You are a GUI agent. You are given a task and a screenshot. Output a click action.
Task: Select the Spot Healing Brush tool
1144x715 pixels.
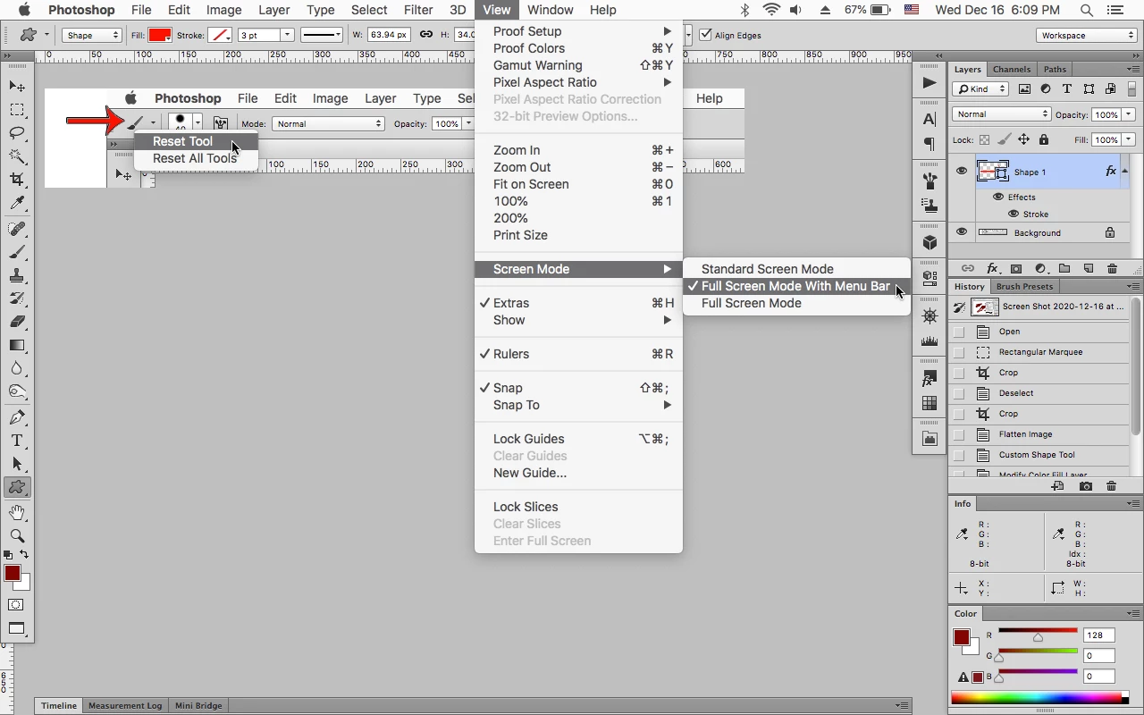[x=17, y=229]
